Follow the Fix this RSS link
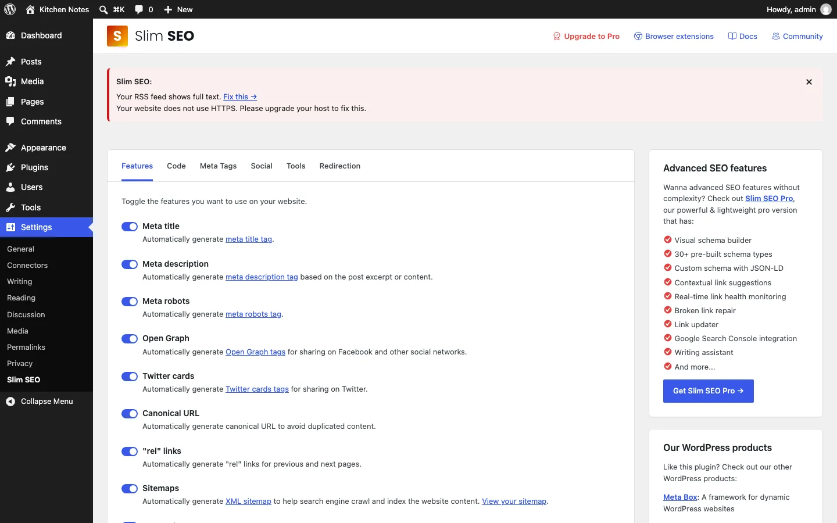This screenshot has width=837, height=523. coord(240,97)
